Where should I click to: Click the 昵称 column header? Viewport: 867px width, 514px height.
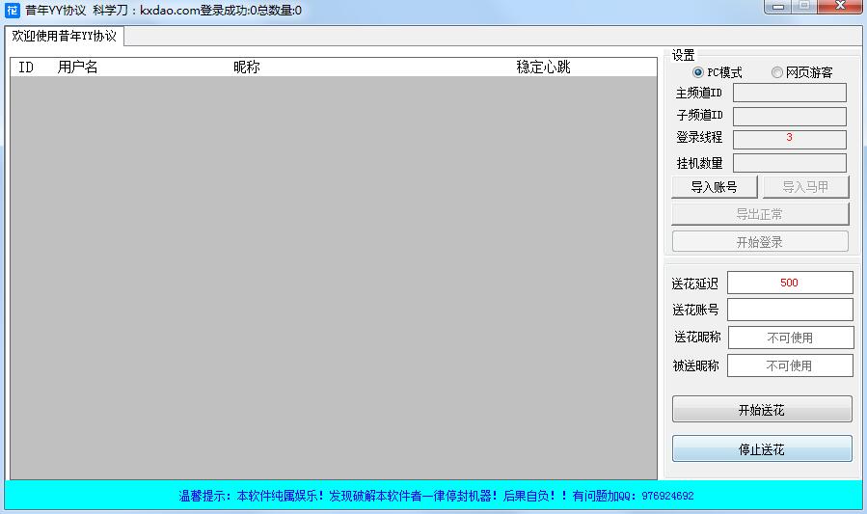coord(247,68)
